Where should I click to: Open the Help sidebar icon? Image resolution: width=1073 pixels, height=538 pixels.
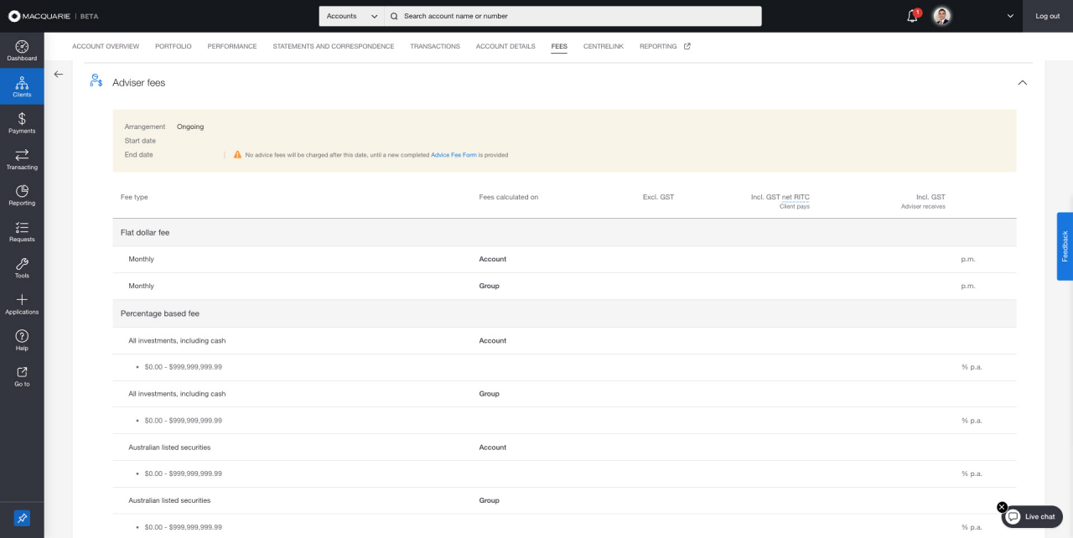pos(22,339)
